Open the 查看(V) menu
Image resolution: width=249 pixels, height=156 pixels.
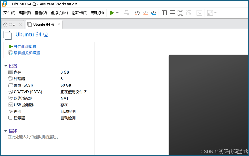pyautogui.click(x=41, y=13)
